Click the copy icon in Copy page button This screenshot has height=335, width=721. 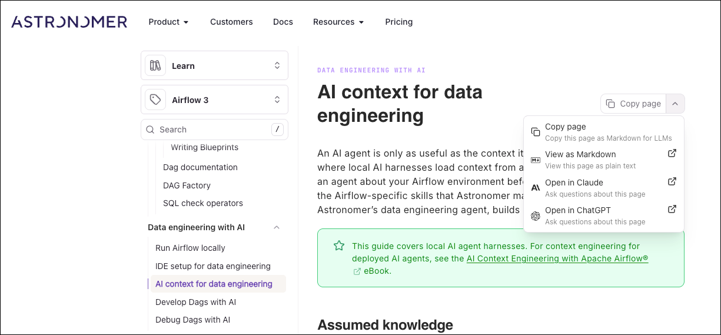[x=611, y=104]
